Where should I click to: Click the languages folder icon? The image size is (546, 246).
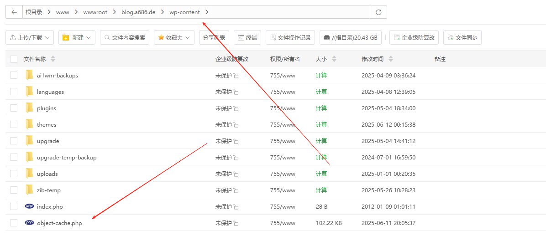[x=30, y=92]
